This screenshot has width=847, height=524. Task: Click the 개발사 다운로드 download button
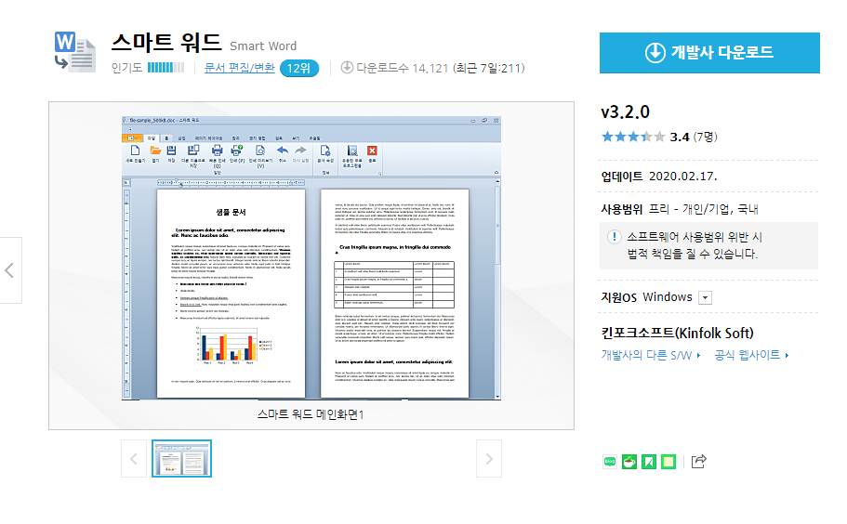tap(709, 53)
